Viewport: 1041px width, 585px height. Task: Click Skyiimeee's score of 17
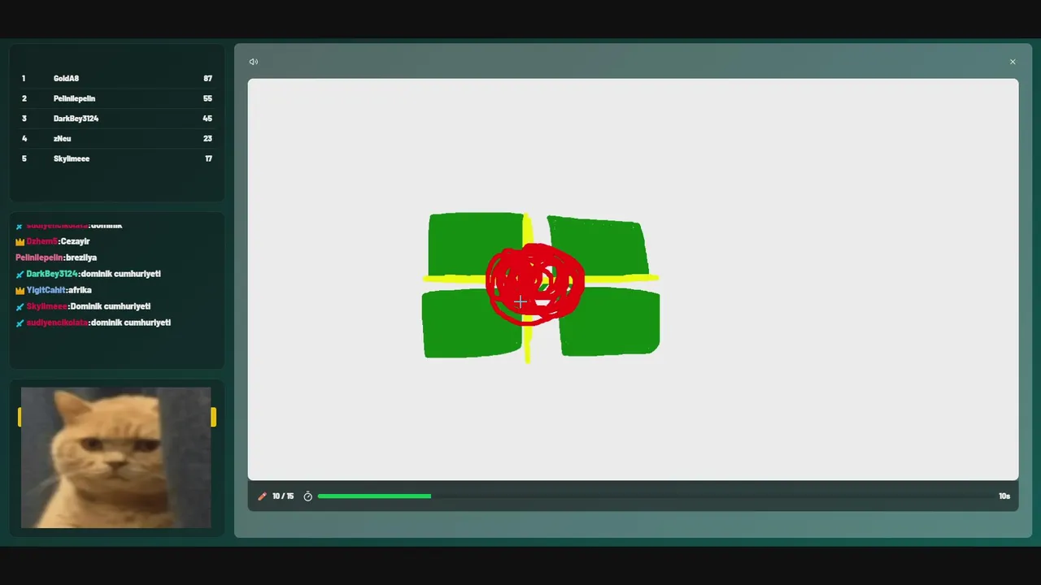[208, 158]
